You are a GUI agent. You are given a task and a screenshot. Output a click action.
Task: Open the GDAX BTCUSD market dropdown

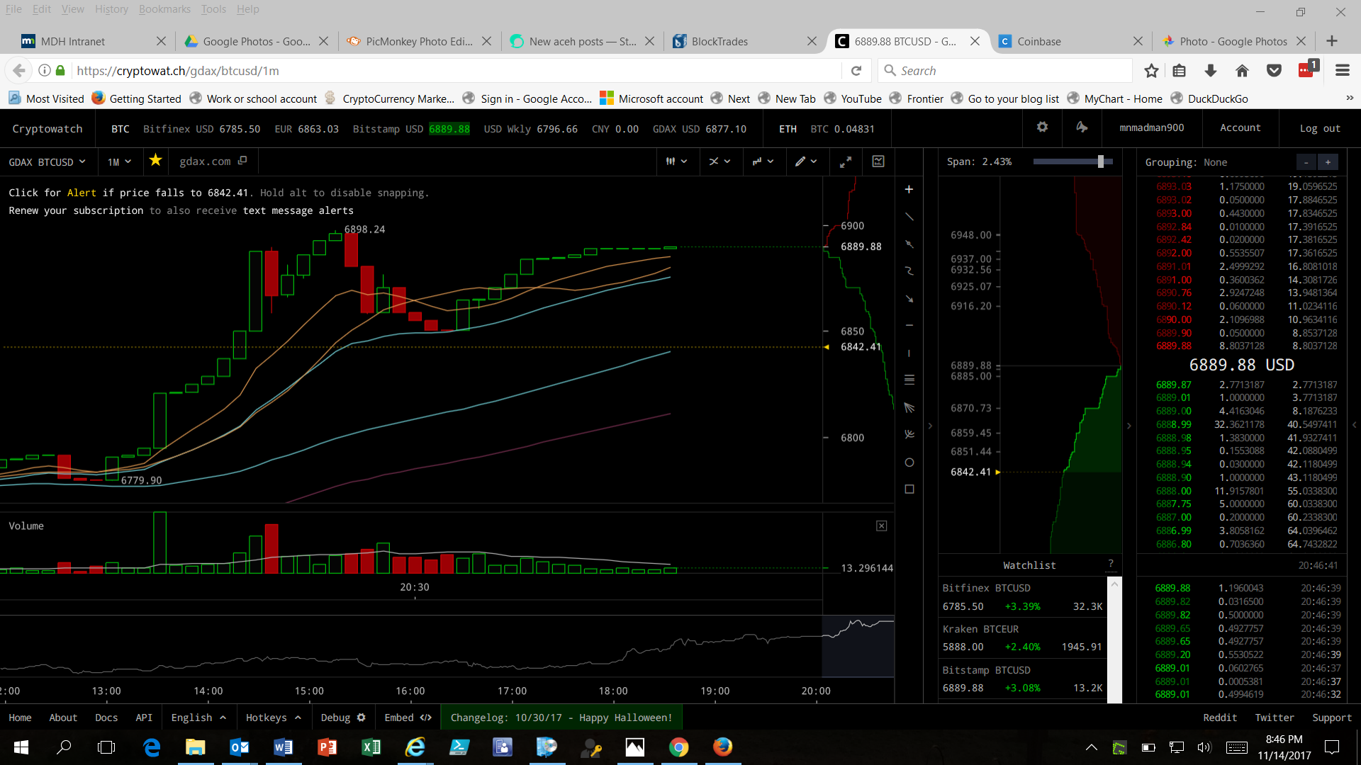pyautogui.click(x=47, y=162)
